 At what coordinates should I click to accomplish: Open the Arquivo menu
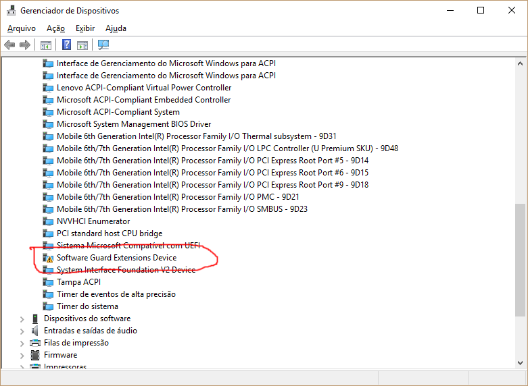22,28
